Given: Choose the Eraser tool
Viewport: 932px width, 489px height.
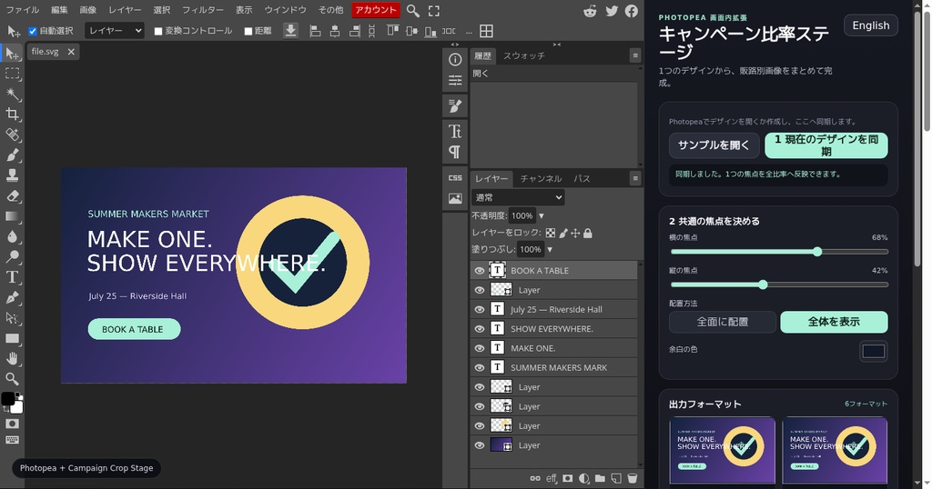Looking at the screenshot, I should pyautogui.click(x=12, y=195).
